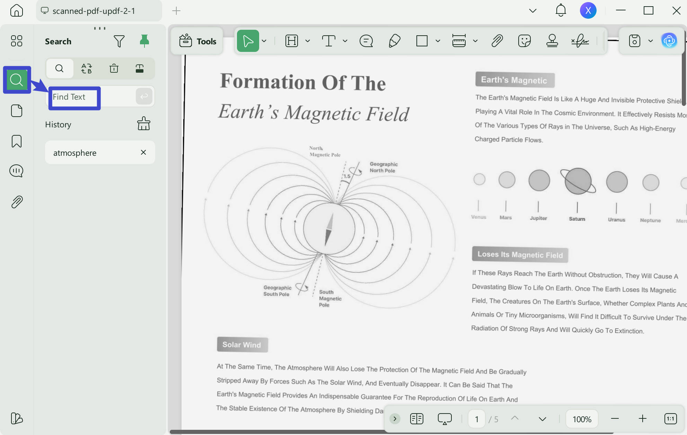The image size is (687, 435).
Task: Open the sticker tool
Action: [x=525, y=41]
